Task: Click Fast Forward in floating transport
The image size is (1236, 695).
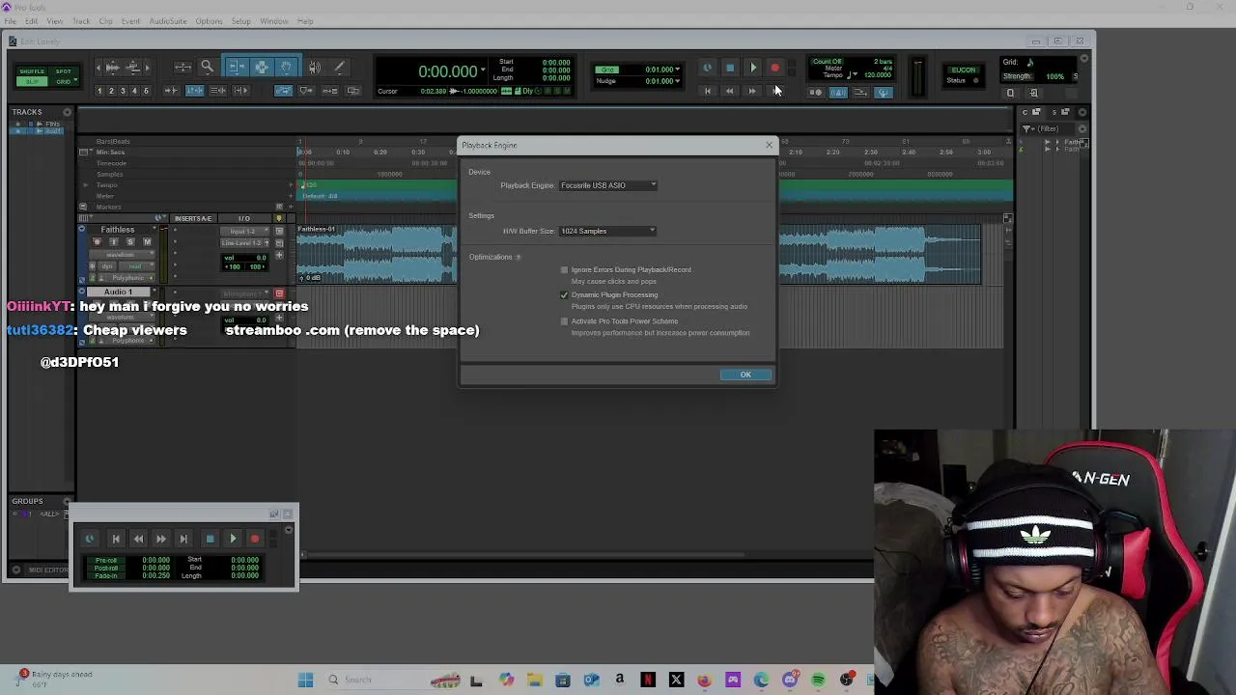Action: [x=160, y=540]
